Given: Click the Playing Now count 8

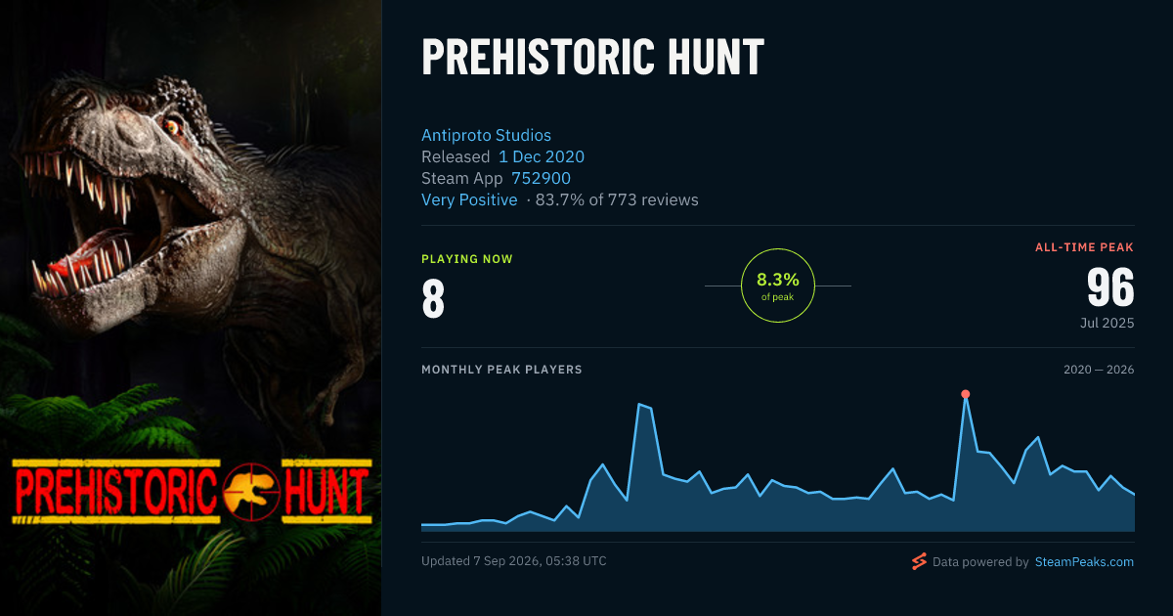Looking at the screenshot, I should (433, 300).
